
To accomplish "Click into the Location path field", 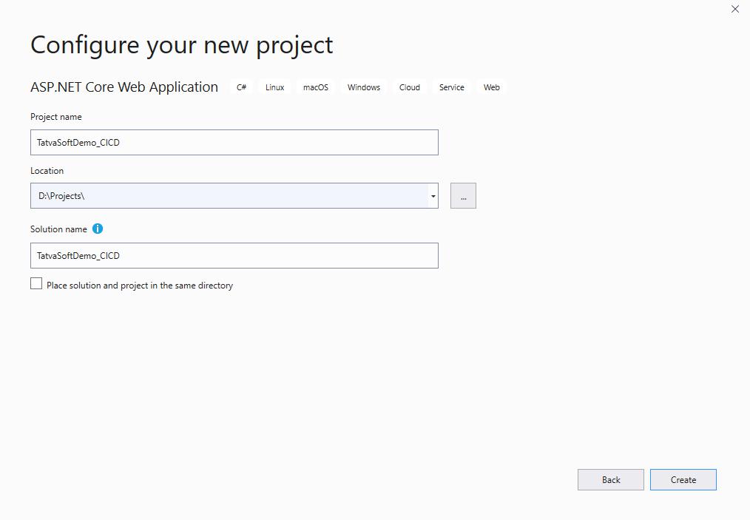I will coord(229,196).
